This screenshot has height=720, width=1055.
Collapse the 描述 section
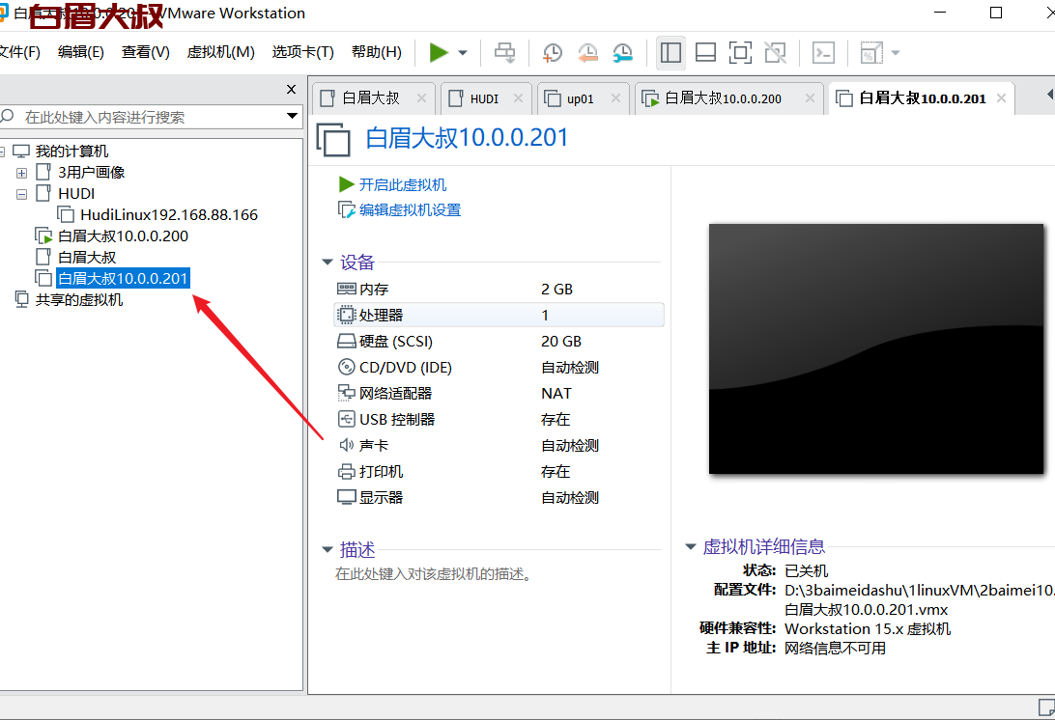point(328,550)
